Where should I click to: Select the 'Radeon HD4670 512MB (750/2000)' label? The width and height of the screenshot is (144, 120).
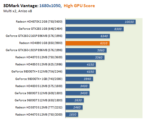[x=39, y=115]
